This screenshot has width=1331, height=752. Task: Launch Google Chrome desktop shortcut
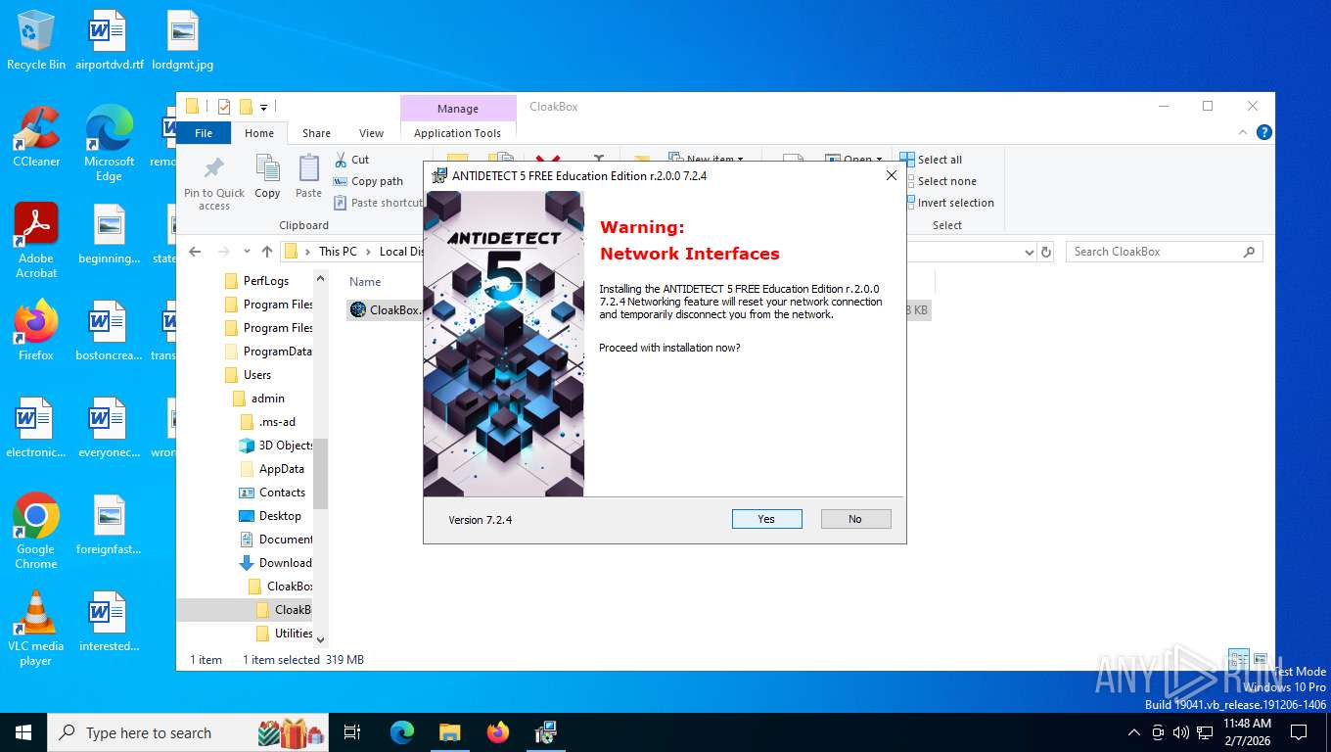pyautogui.click(x=36, y=532)
